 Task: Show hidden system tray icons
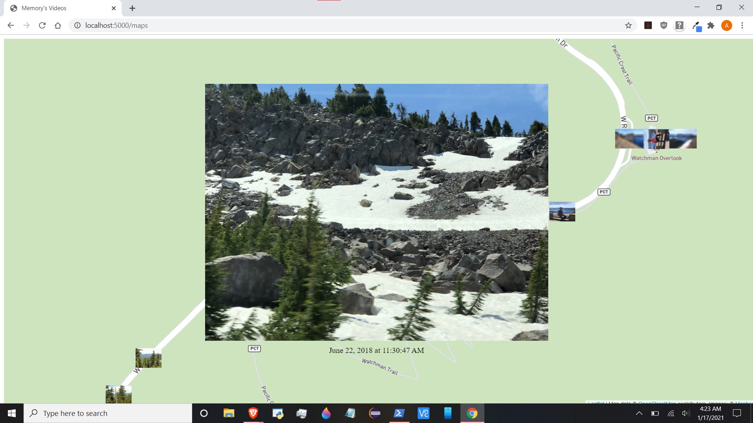tap(639, 413)
